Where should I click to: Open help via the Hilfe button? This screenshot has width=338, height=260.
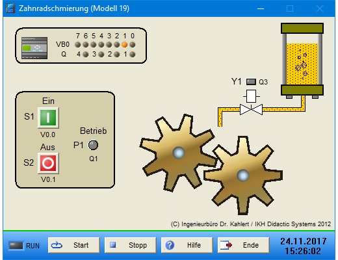click(x=187, y=245)
